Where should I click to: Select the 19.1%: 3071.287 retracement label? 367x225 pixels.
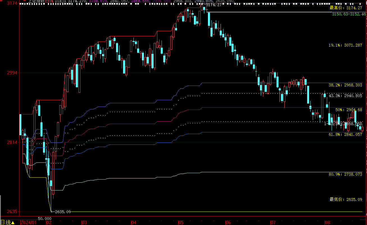click(x=345, y=45)
